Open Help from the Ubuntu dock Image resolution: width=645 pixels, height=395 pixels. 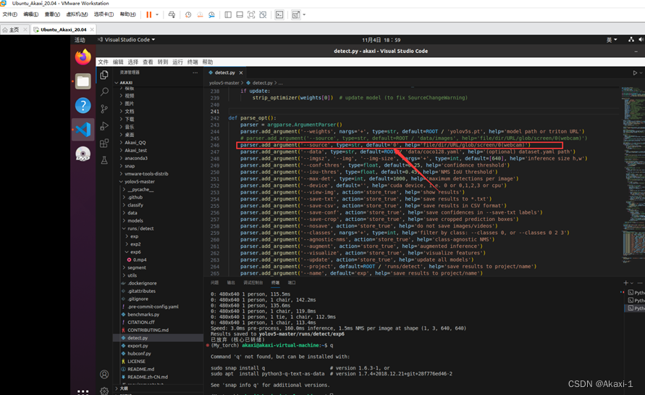click(83, 105)
